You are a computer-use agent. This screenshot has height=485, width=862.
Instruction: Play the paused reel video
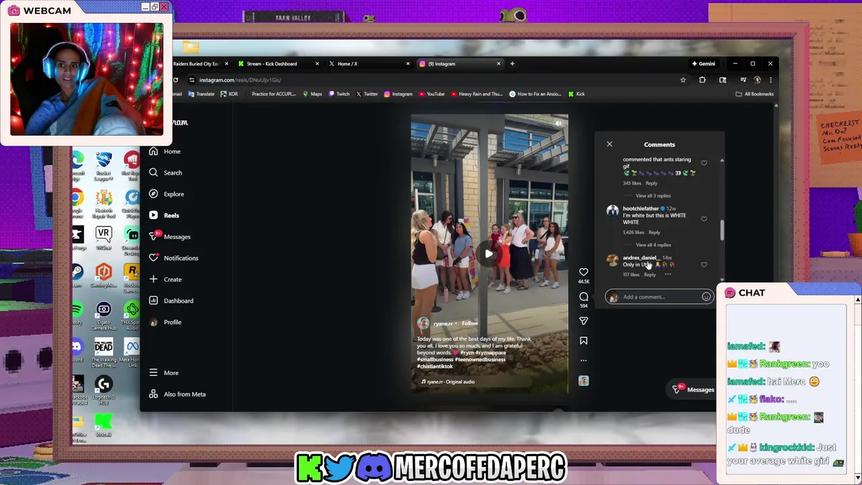click(x=489, y=254)
